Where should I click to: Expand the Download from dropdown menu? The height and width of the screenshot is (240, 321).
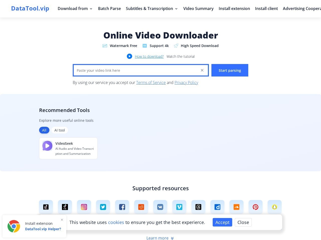75,8
